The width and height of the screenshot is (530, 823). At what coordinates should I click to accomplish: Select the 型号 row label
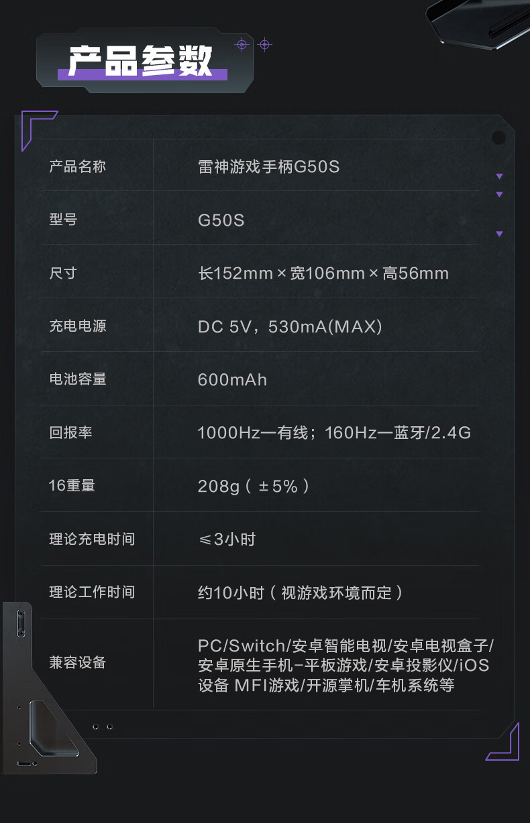point(63,219)
